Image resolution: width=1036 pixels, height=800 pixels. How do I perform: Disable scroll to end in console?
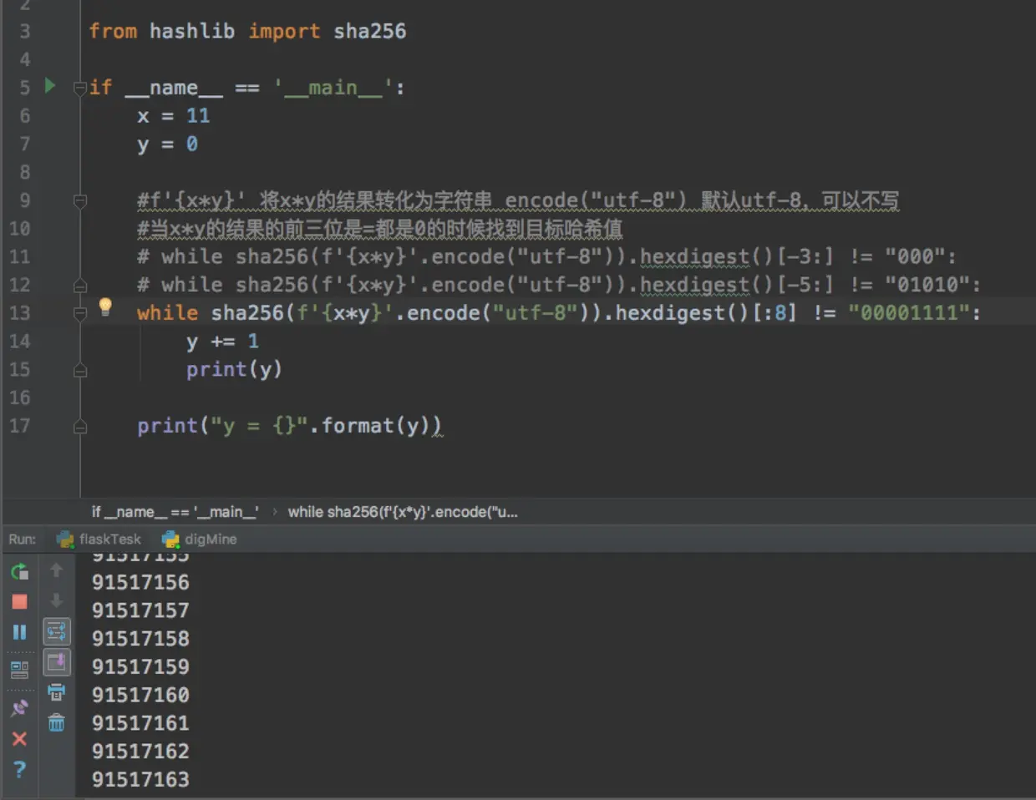pyautogui.click(x=56, y=661)
